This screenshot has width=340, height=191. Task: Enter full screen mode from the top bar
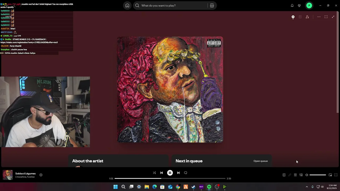(326, 17)
